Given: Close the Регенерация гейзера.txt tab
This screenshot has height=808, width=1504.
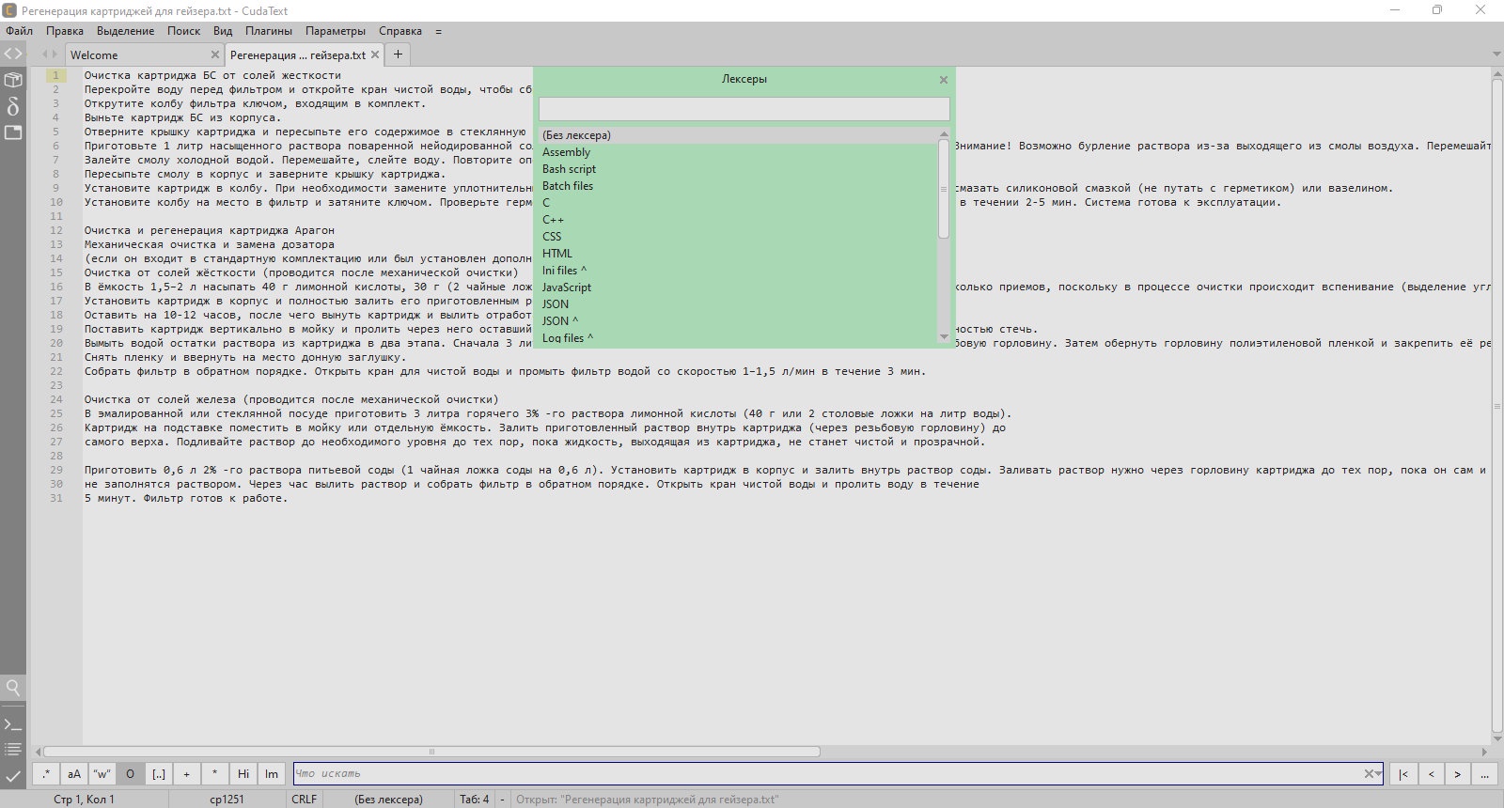Looking at the screenshot, I should [375, 54].
